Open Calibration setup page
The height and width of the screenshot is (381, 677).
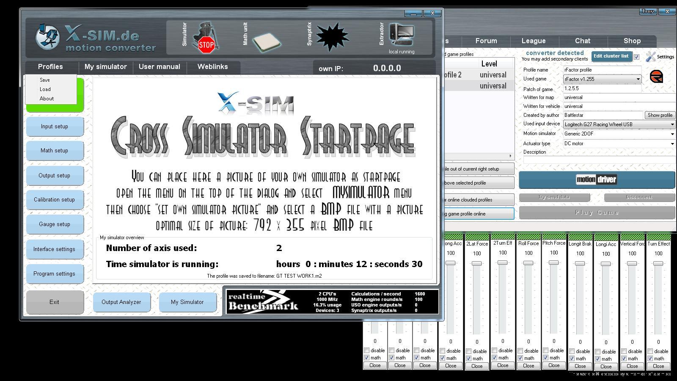(55, 200)
